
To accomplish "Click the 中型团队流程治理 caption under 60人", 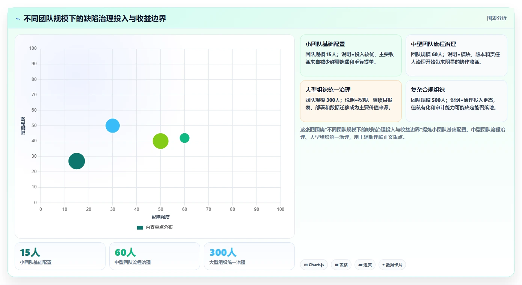I will point(133,263).
